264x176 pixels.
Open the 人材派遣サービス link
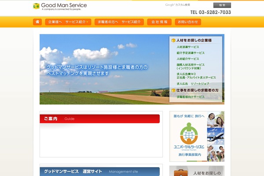click(x=188, y=47)
